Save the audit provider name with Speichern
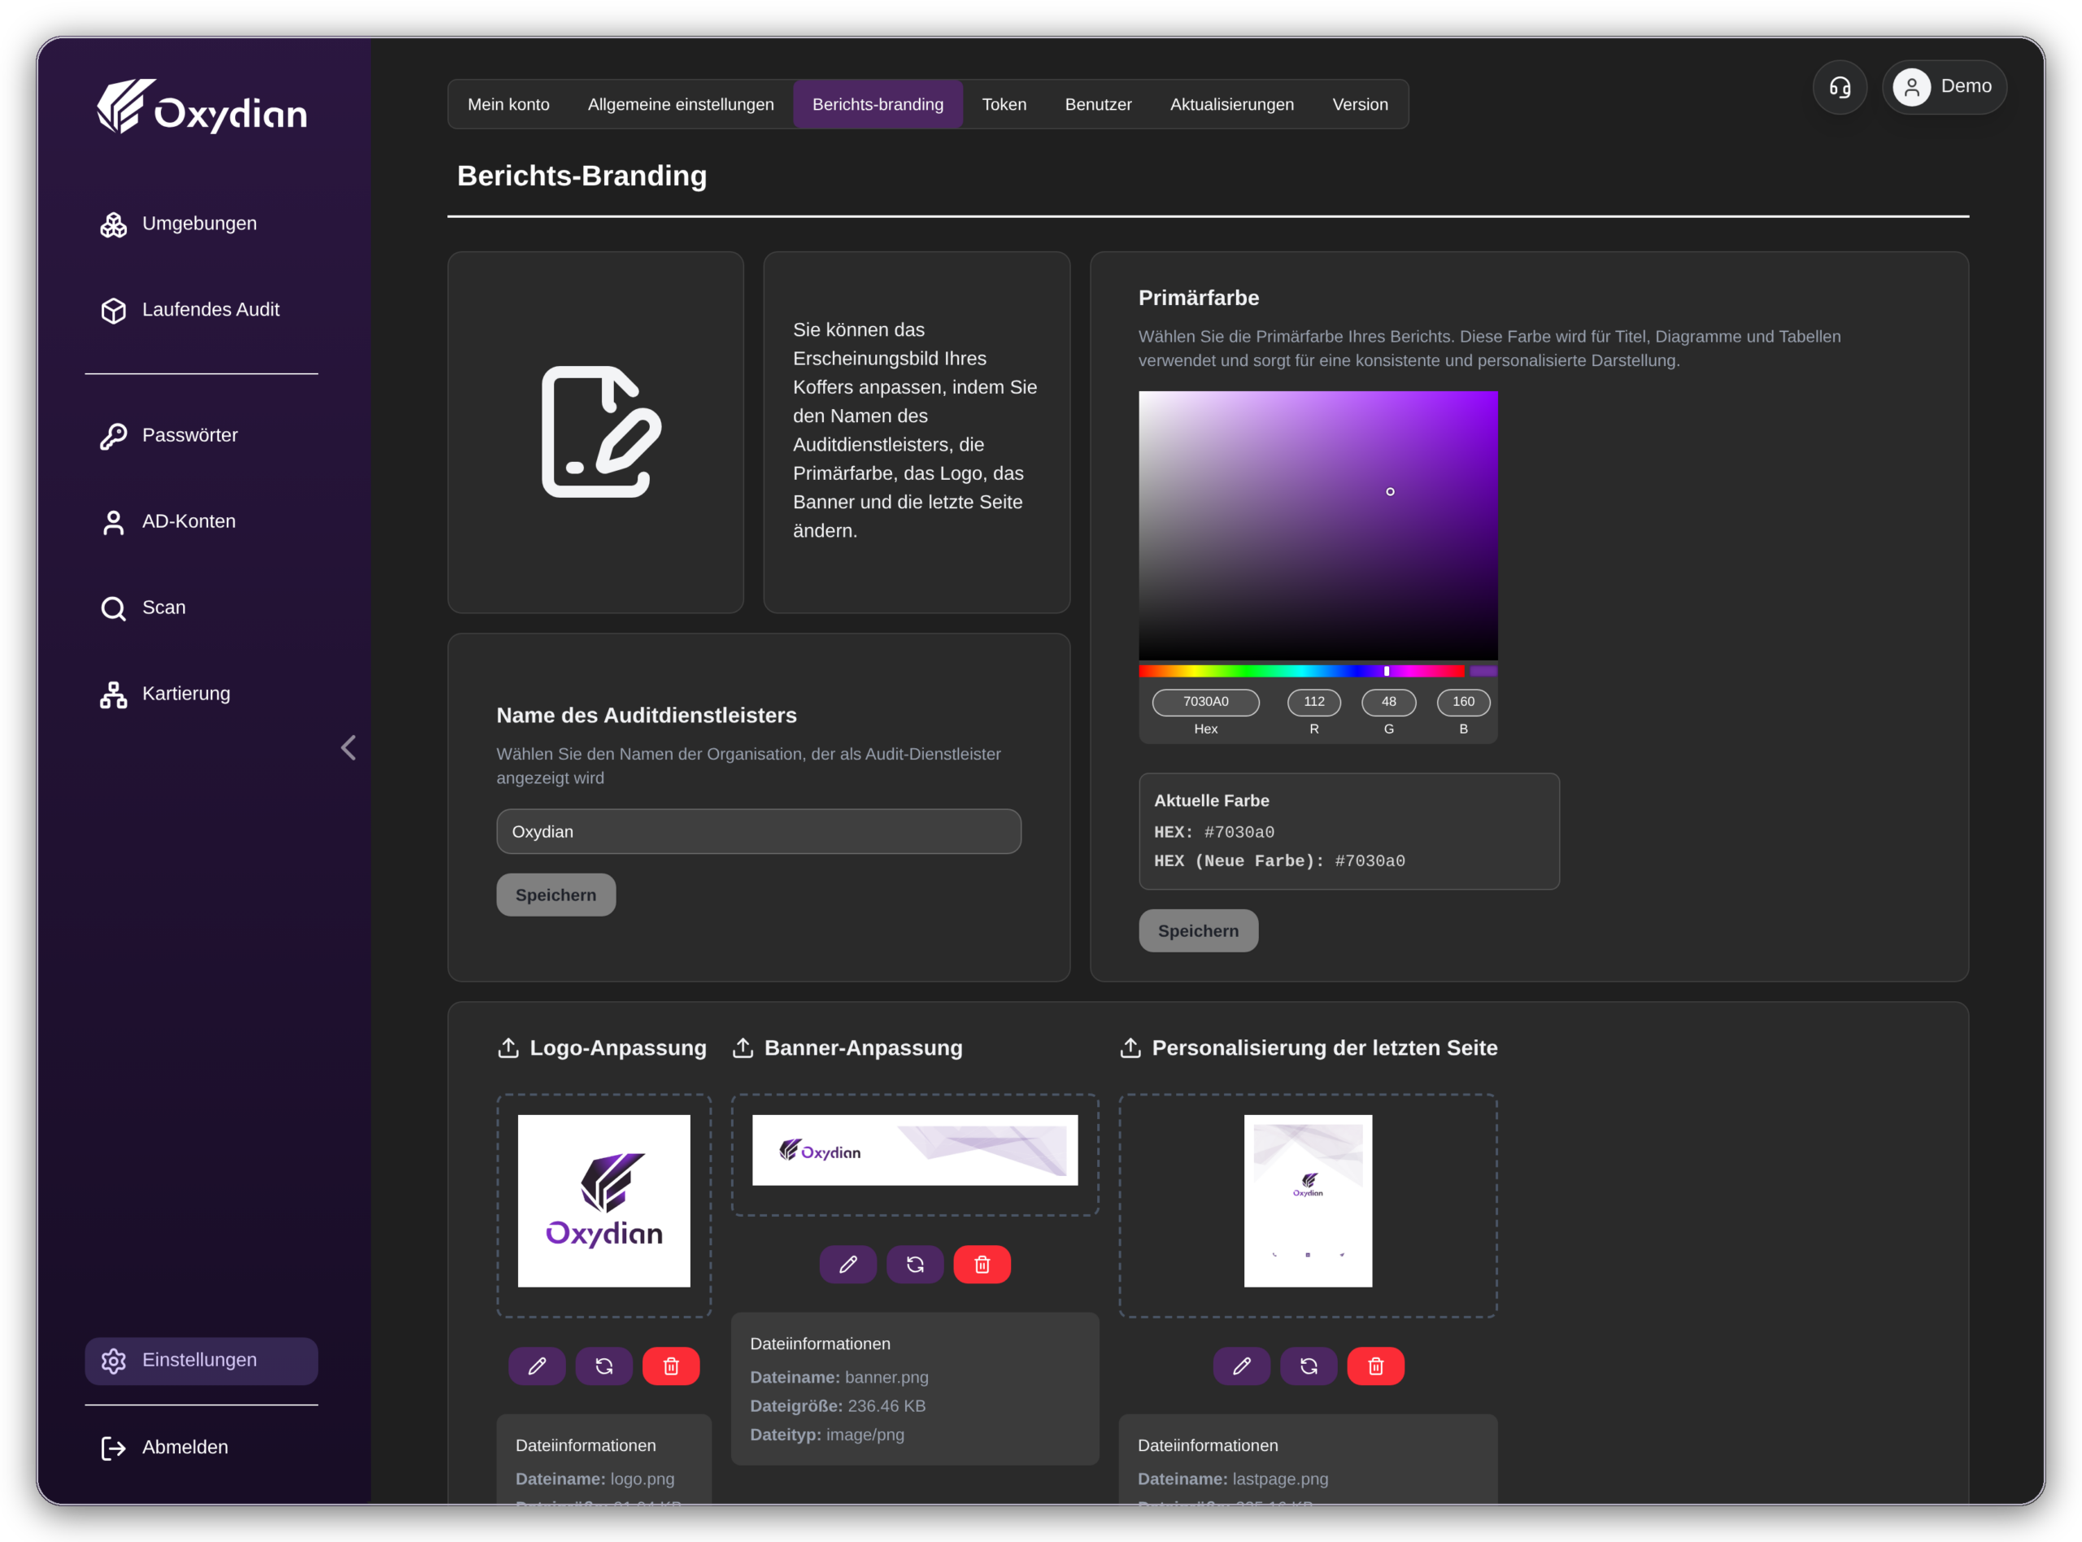Image resolution: width=2082 pixels, height=1542 pixels. click(556, 895)
